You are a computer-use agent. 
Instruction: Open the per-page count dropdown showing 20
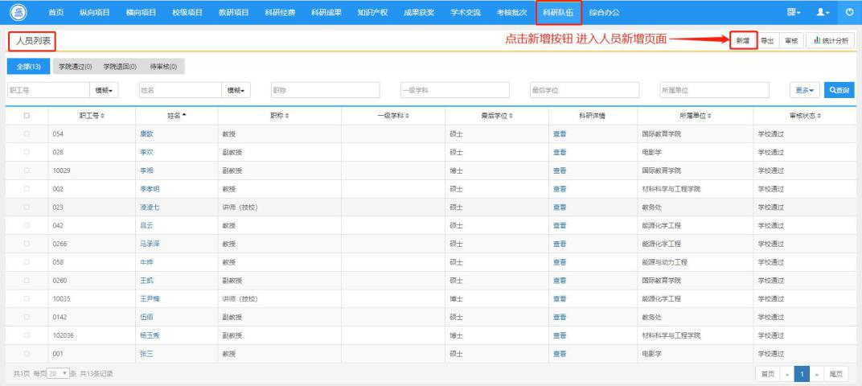click(58, 373)
